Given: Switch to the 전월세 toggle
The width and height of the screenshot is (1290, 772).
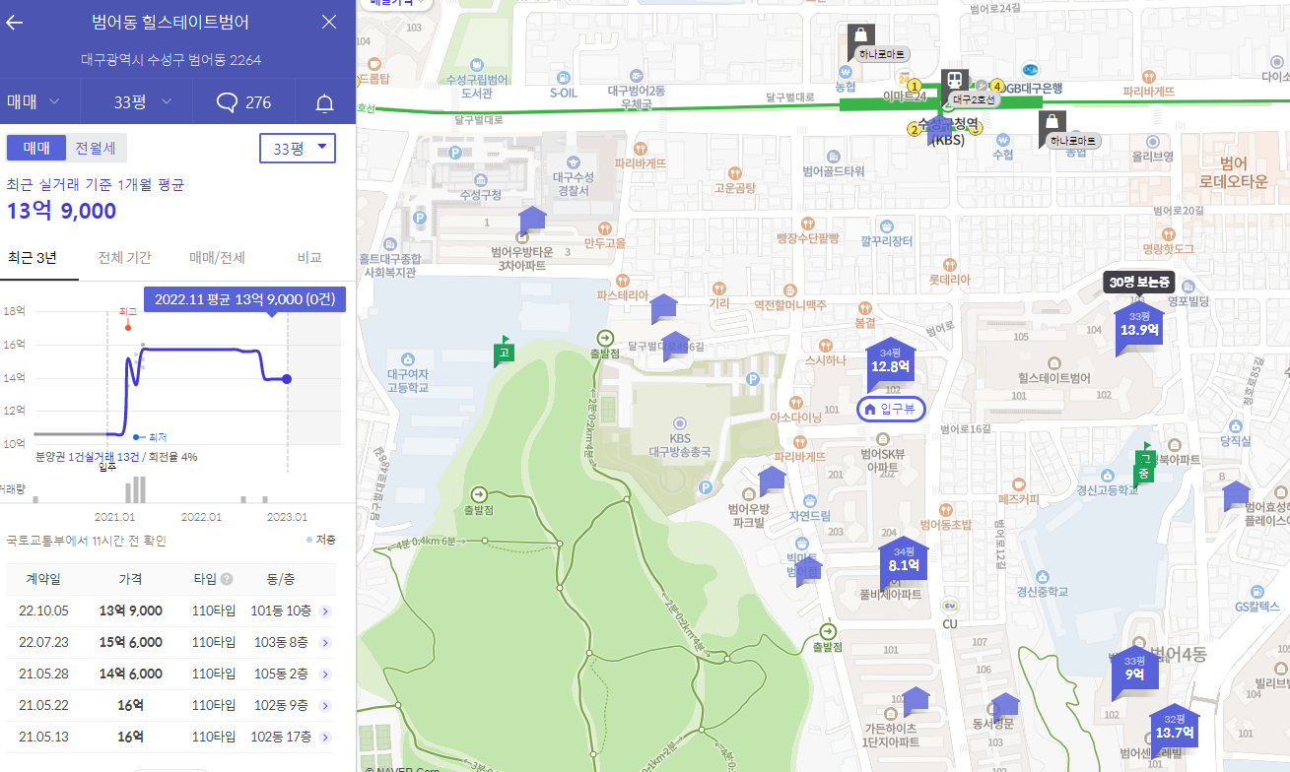Looking at the screenshot, I should 96,148.
